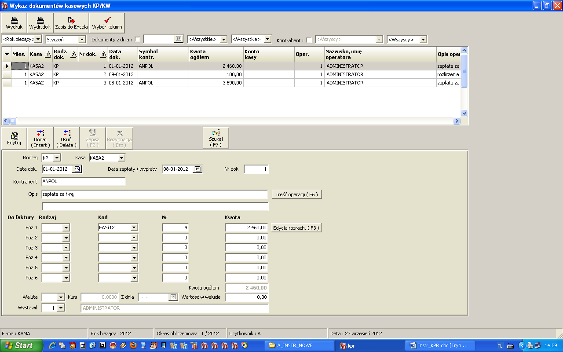Enable the Dokumenty z dnia checkbox
This screenshot has width=563, height=352.
(x=137, y=40)
